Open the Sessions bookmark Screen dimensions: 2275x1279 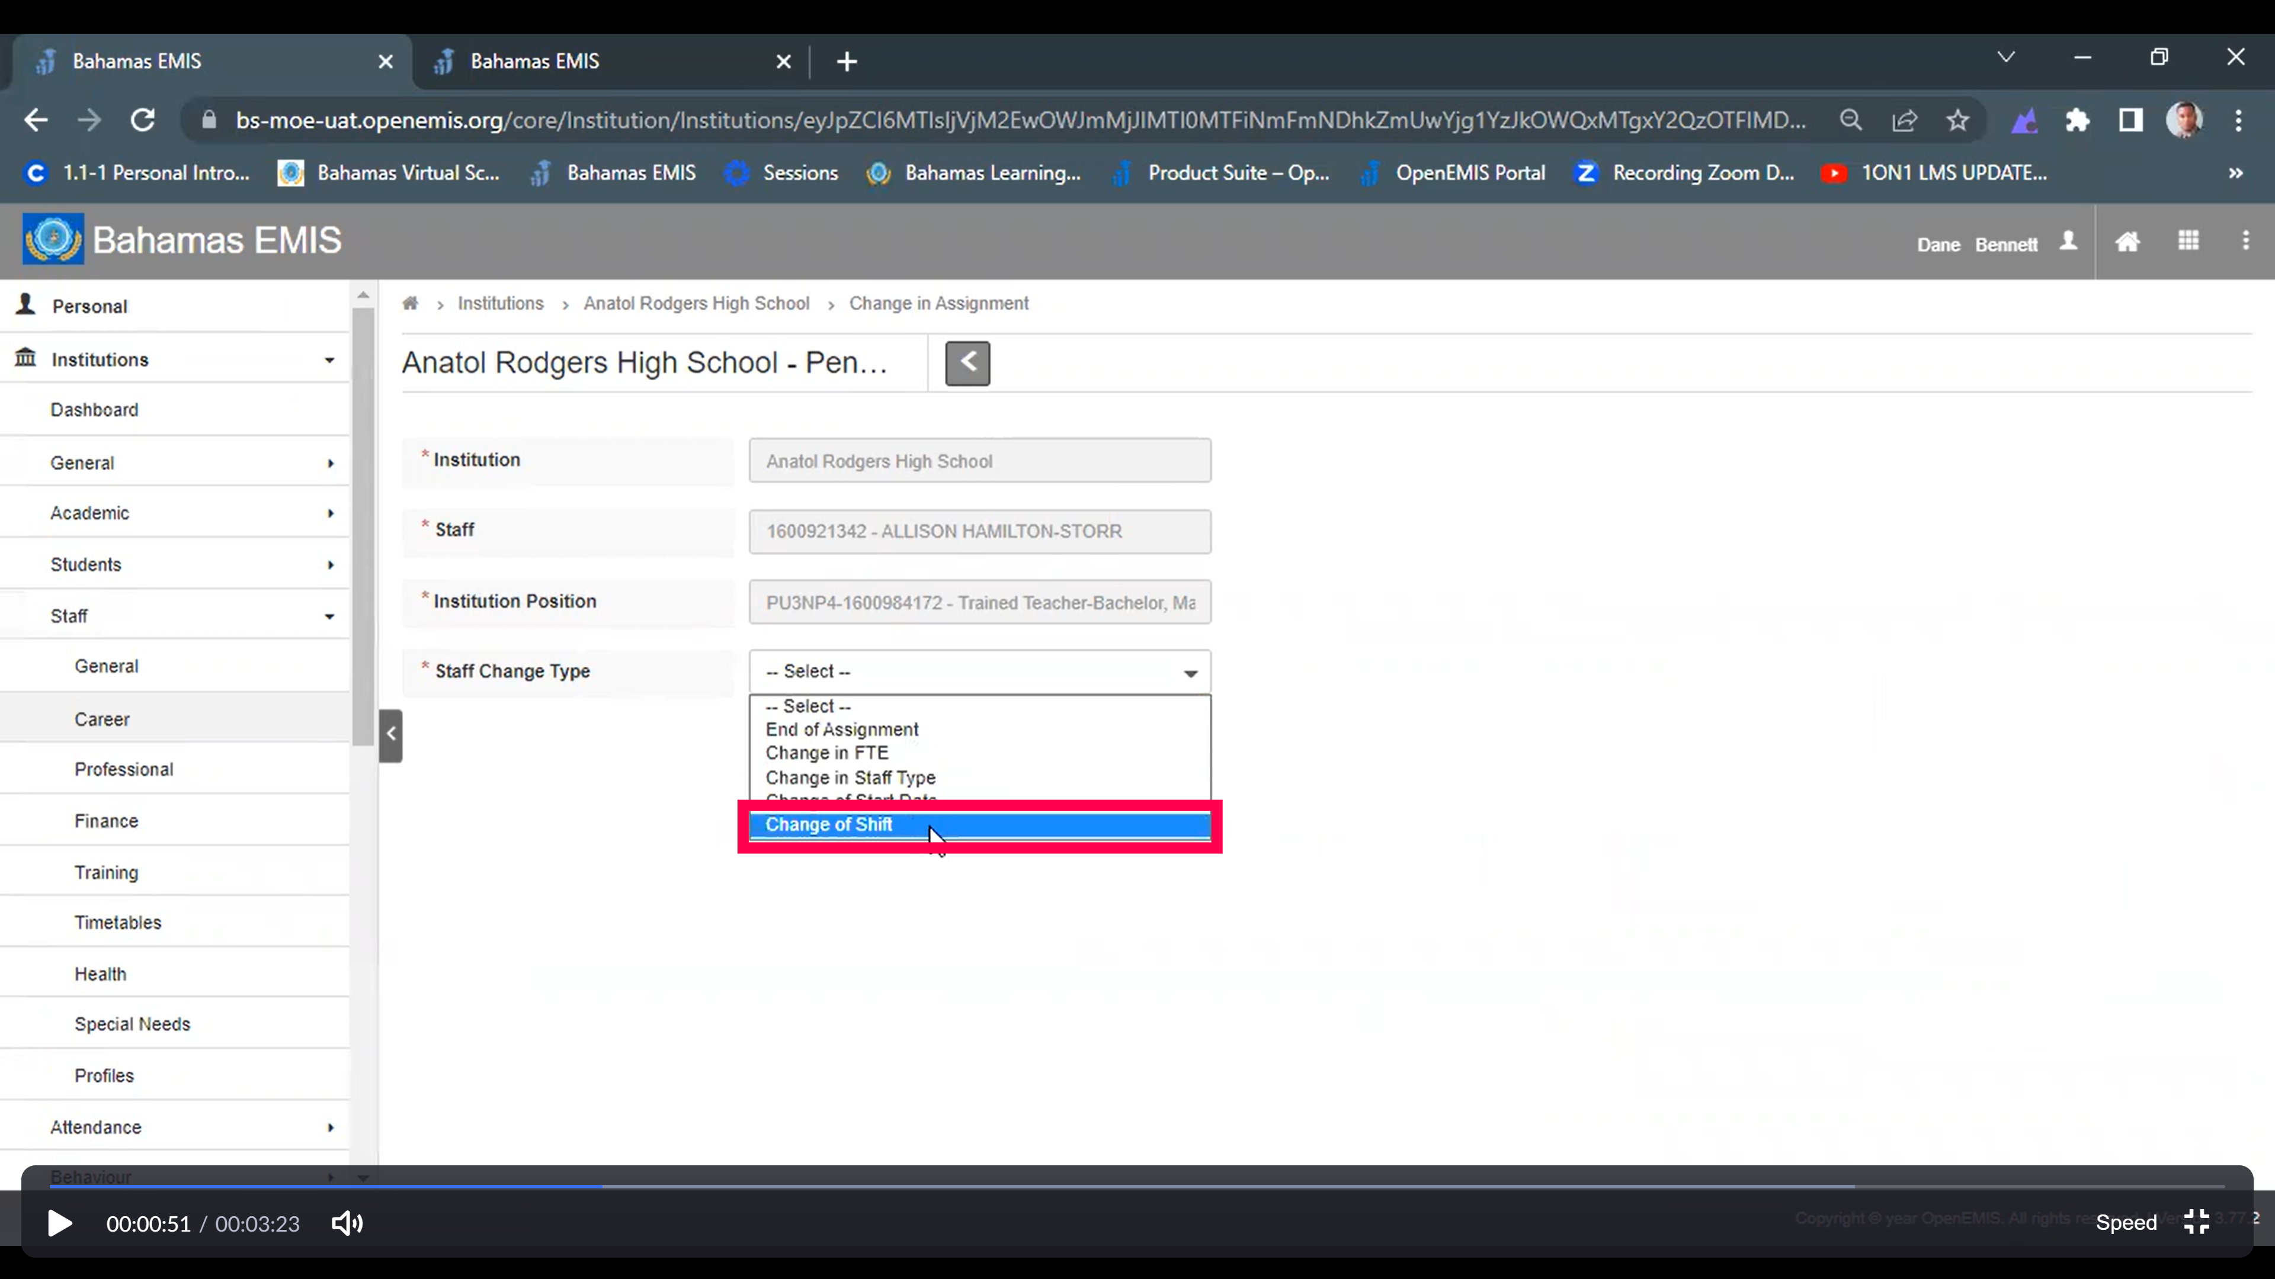tap(781, 173)
